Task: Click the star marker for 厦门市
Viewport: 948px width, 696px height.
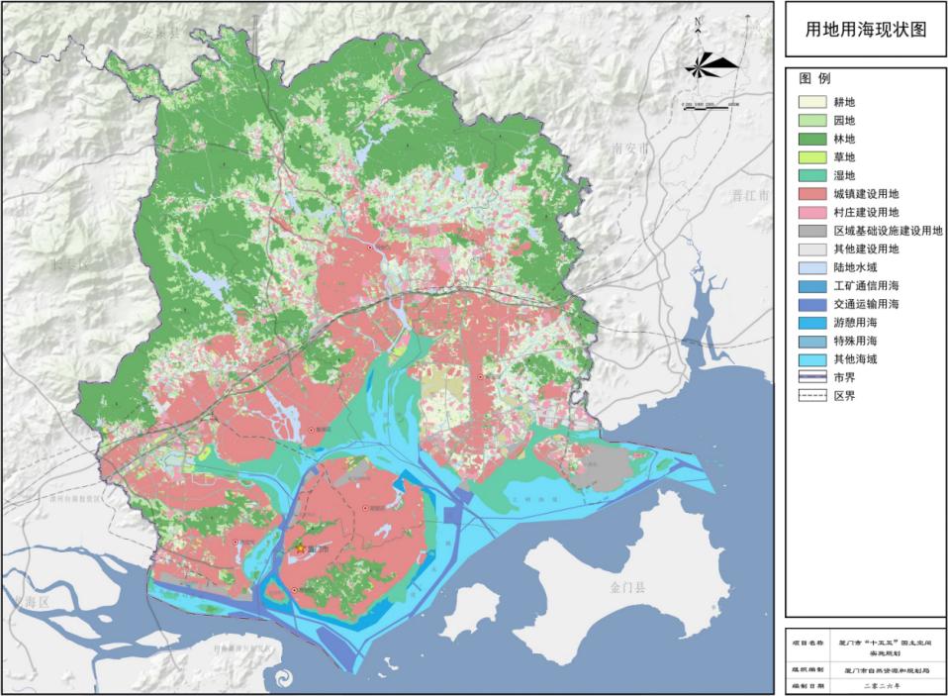Action: point(299,548)
